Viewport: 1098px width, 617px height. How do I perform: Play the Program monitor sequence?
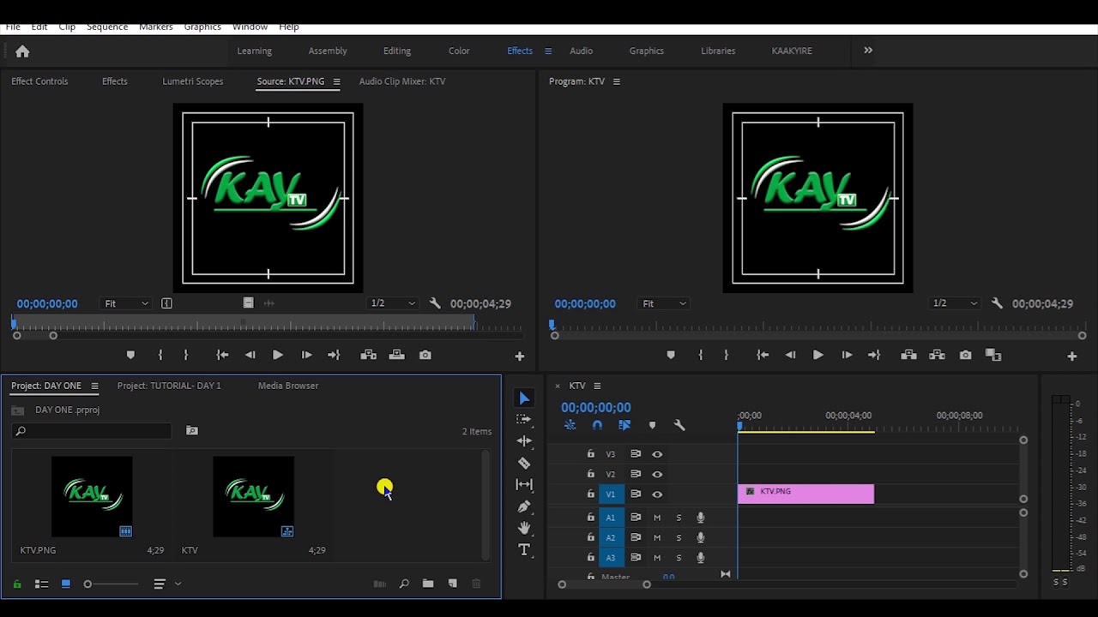[817, 355]
